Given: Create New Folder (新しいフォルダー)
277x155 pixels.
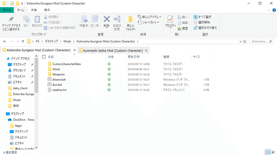Looking at the screenshot, I should click(x=131, y=23).
